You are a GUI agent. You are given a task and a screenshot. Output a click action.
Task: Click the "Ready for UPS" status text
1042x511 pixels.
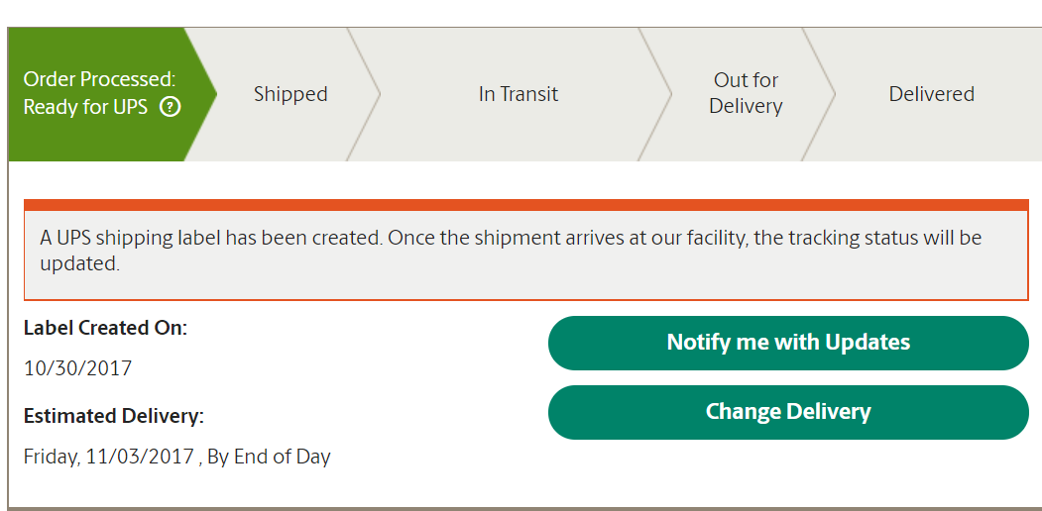pyautogui.click(x=85, y=107)
